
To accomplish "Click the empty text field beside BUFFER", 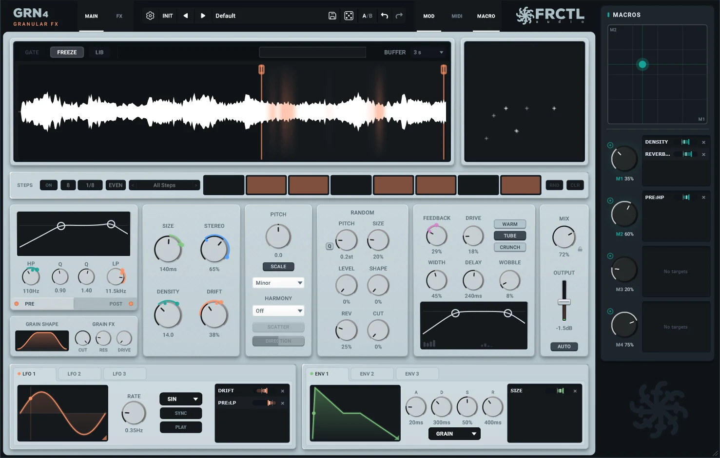I will pyautogui.click(x=312, y=52).
